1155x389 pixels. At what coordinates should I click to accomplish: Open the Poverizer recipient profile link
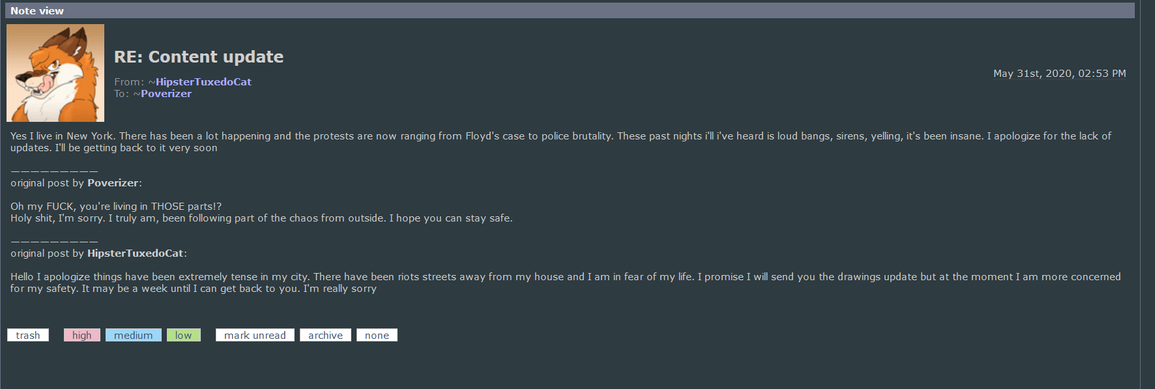(166, 94)
